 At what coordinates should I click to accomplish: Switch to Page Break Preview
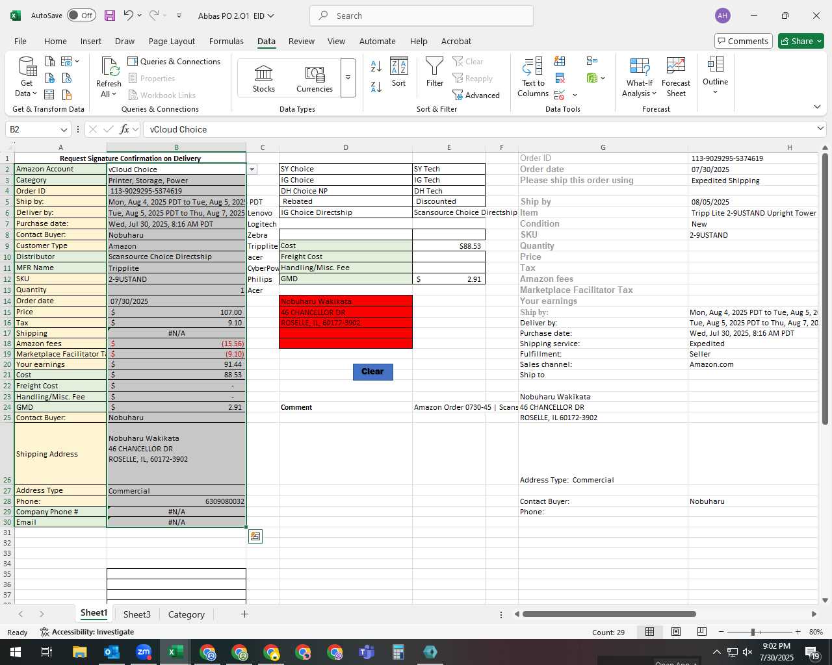[702, 632]
